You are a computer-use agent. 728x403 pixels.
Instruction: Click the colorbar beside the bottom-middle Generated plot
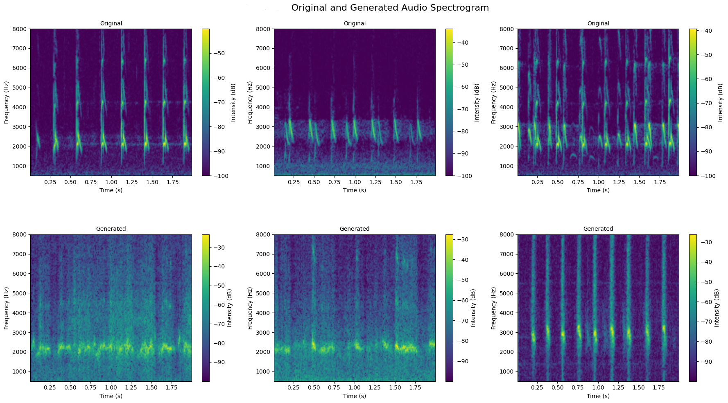tap(449, 308)
